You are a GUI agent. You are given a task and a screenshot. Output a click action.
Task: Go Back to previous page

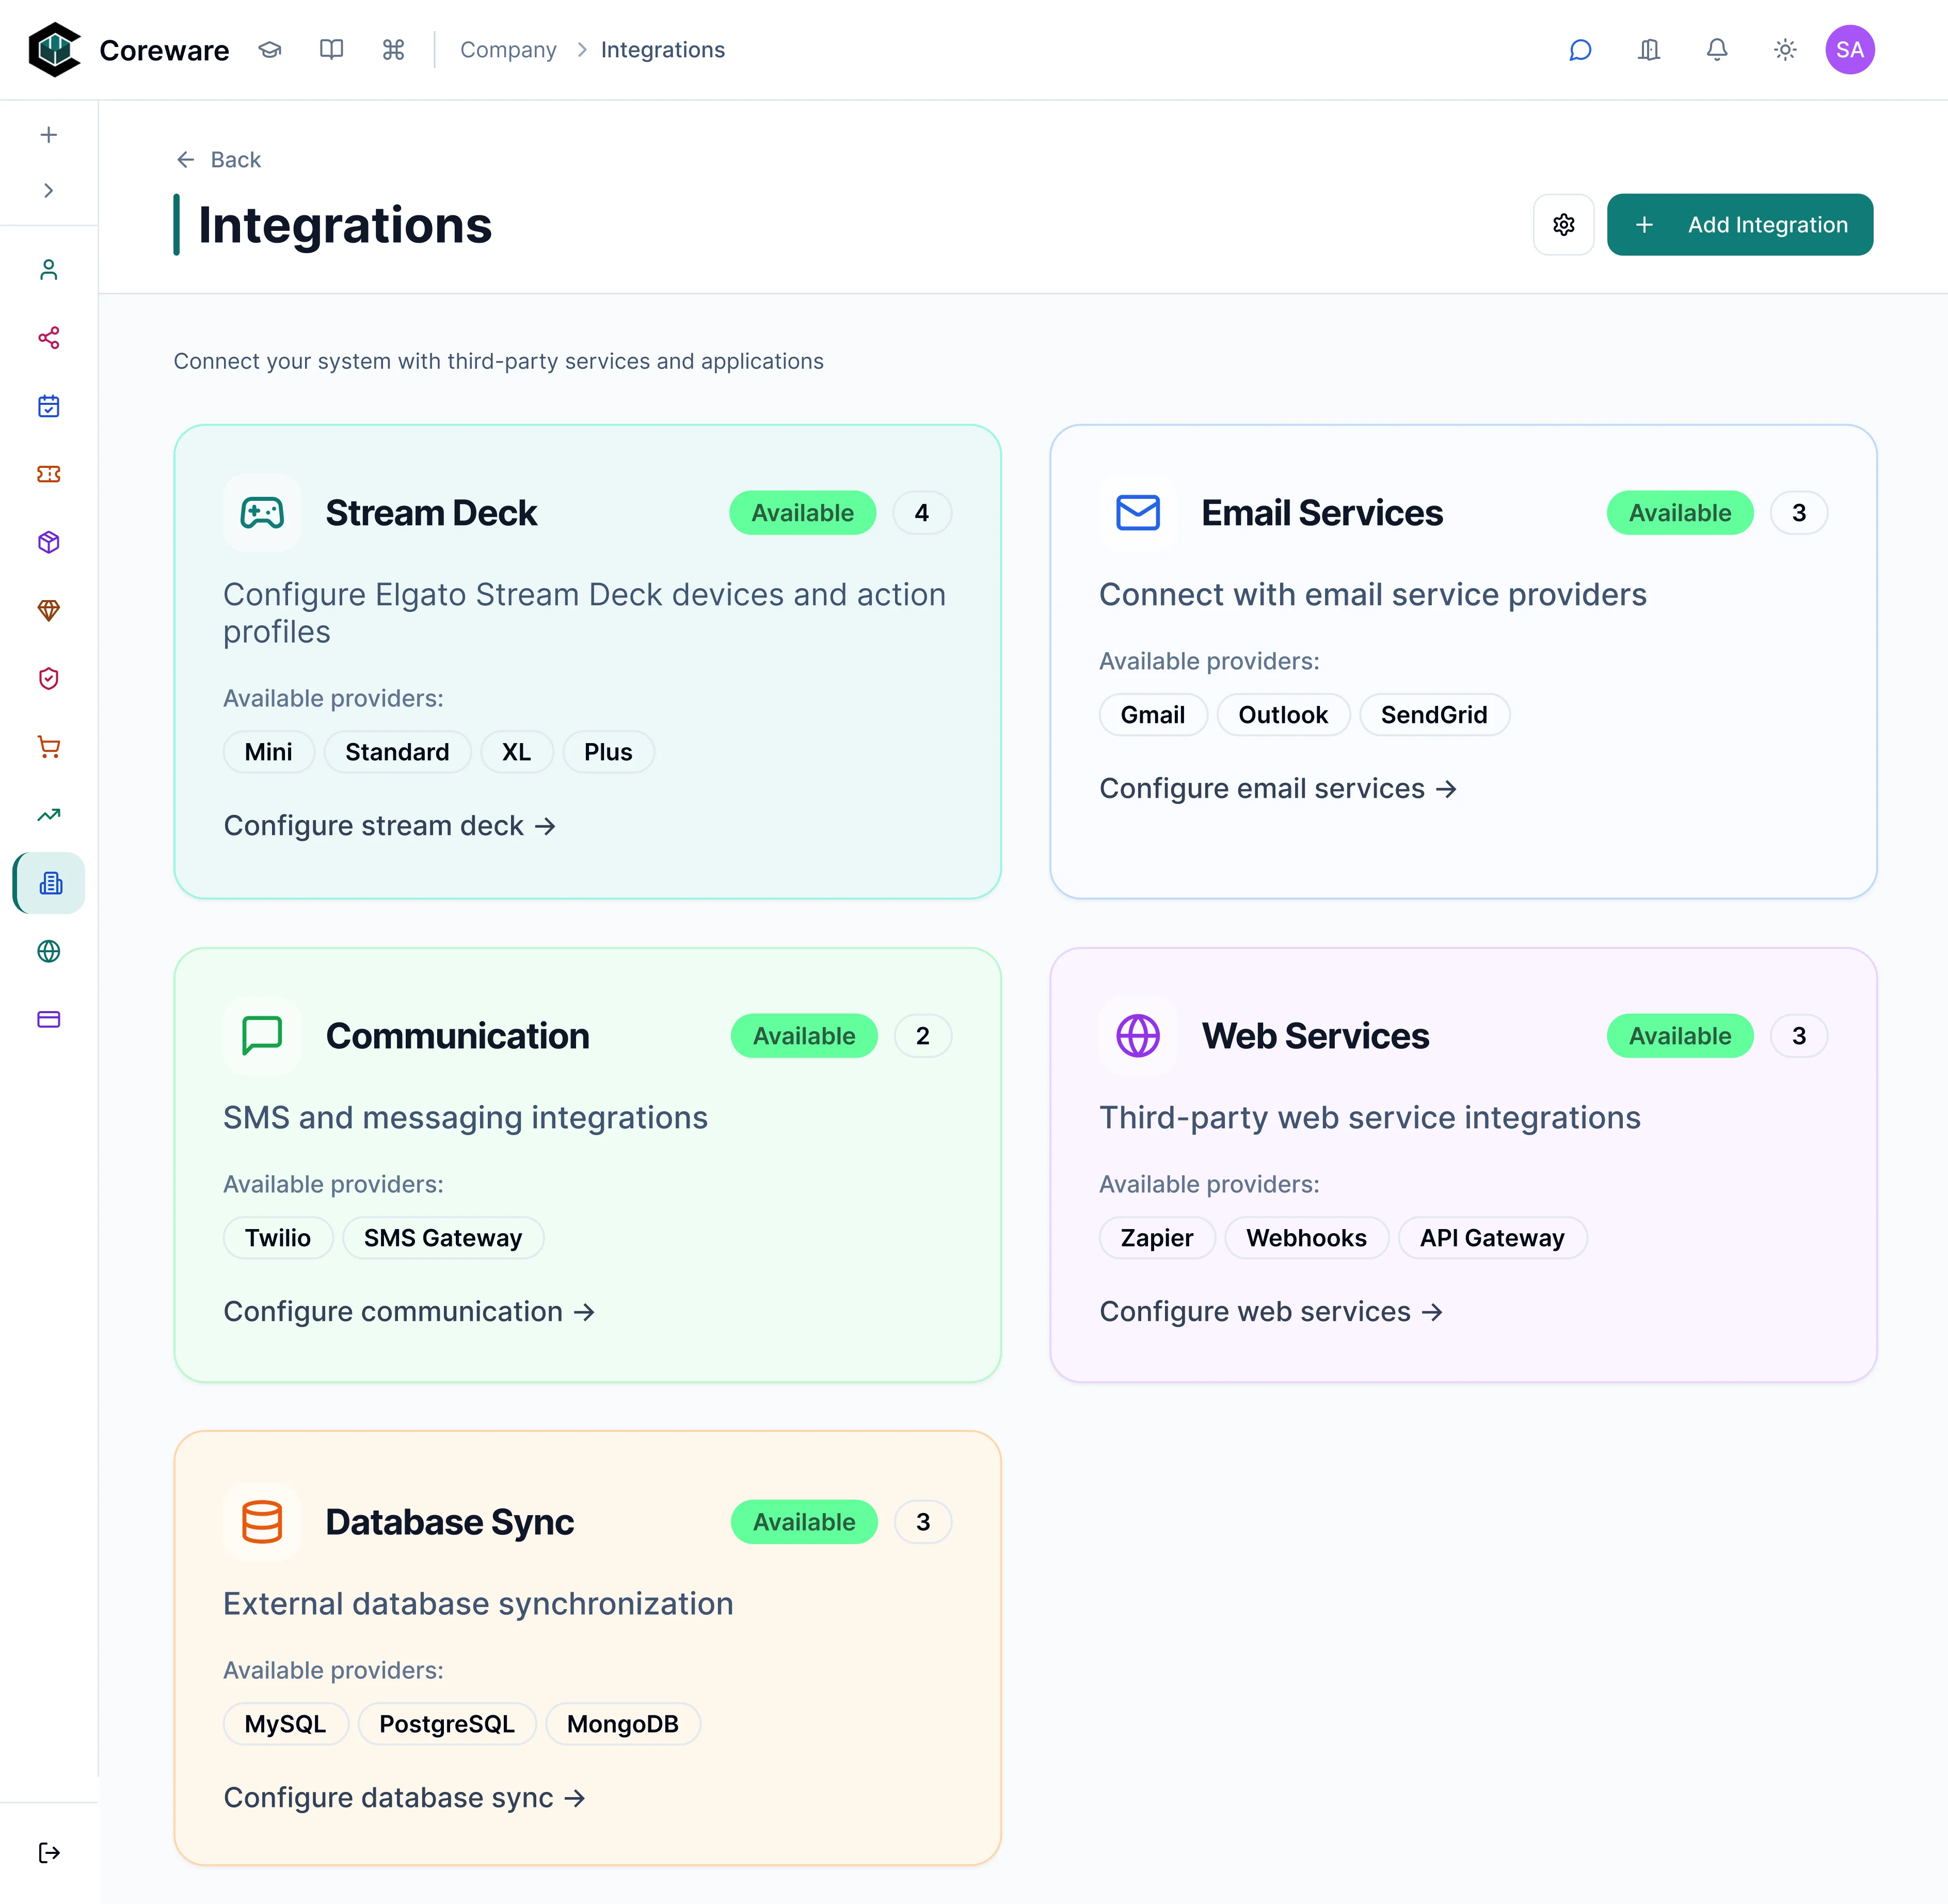pyautogui.click(x=218, y=160)
